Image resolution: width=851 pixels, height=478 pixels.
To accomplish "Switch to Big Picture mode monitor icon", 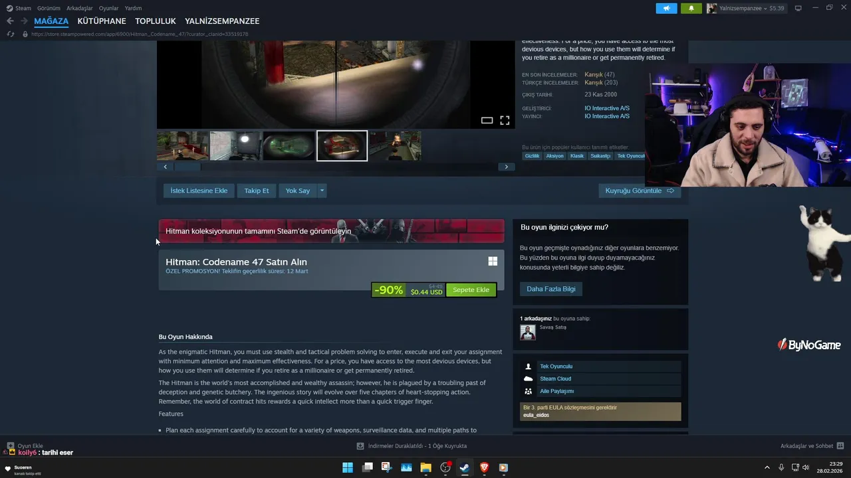I will pyautogui.click(x=798, y=8).
